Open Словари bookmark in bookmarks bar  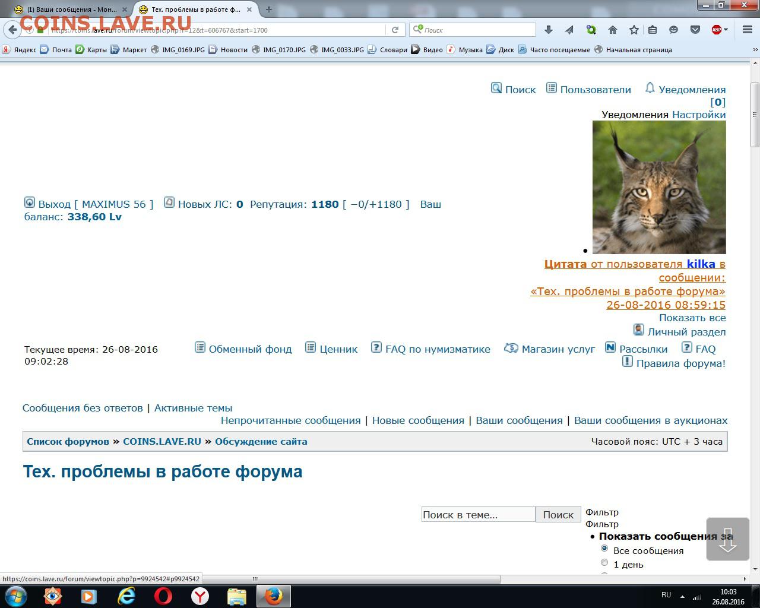[388, 50]
